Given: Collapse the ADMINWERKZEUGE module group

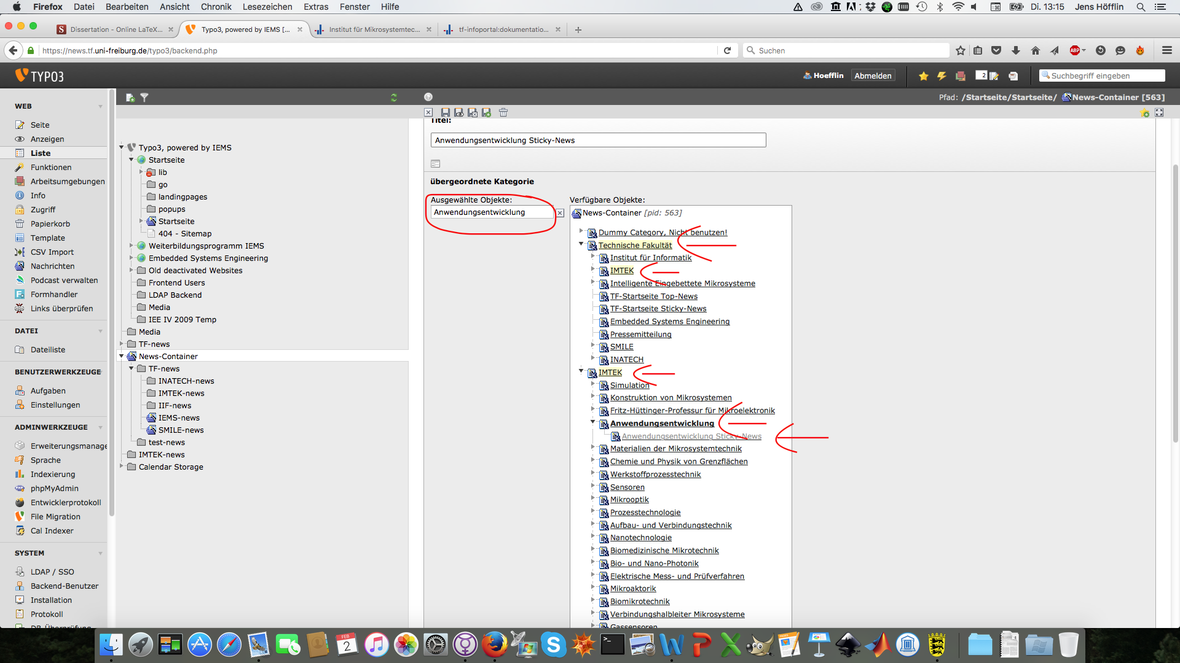Looking at the screenshot, I should click(100, 428).
